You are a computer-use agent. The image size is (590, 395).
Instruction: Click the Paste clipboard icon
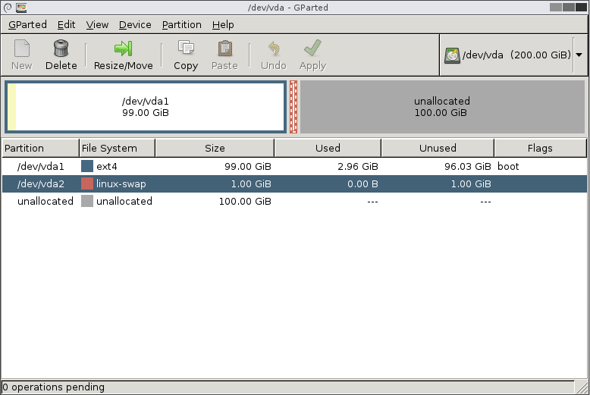pos(224,49)
